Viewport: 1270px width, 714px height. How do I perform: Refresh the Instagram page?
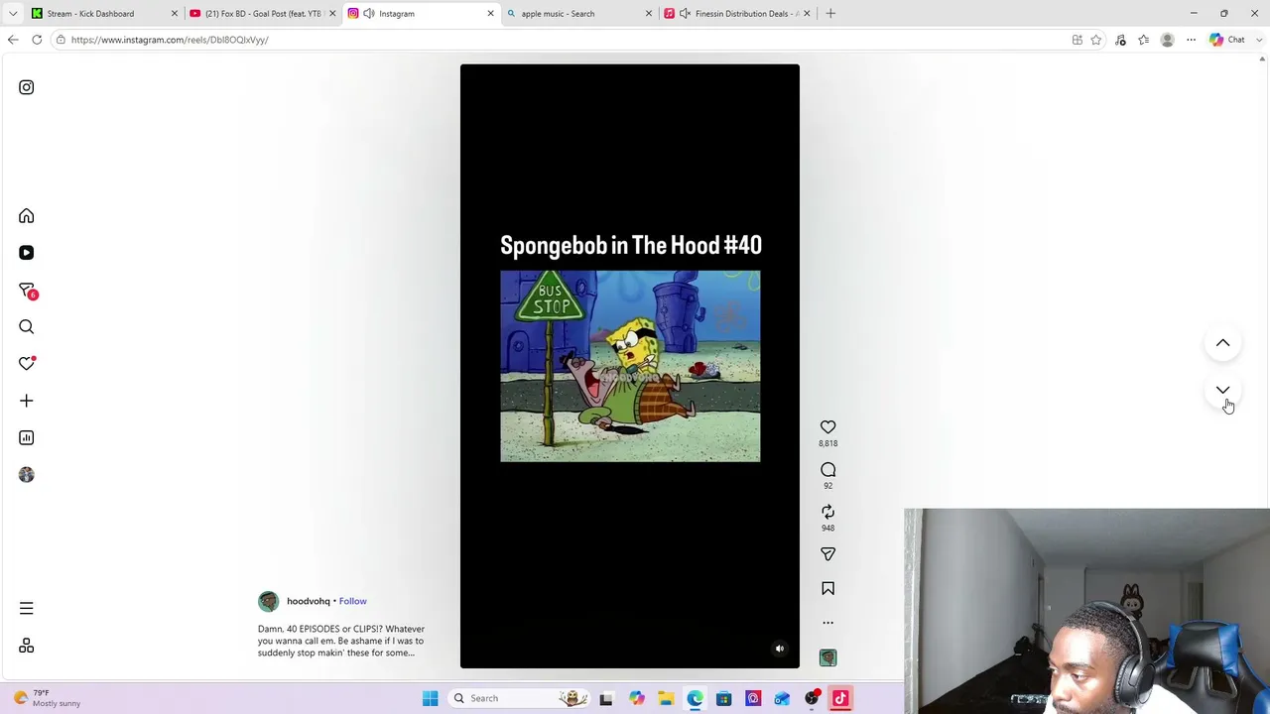(x=37, y=40)
